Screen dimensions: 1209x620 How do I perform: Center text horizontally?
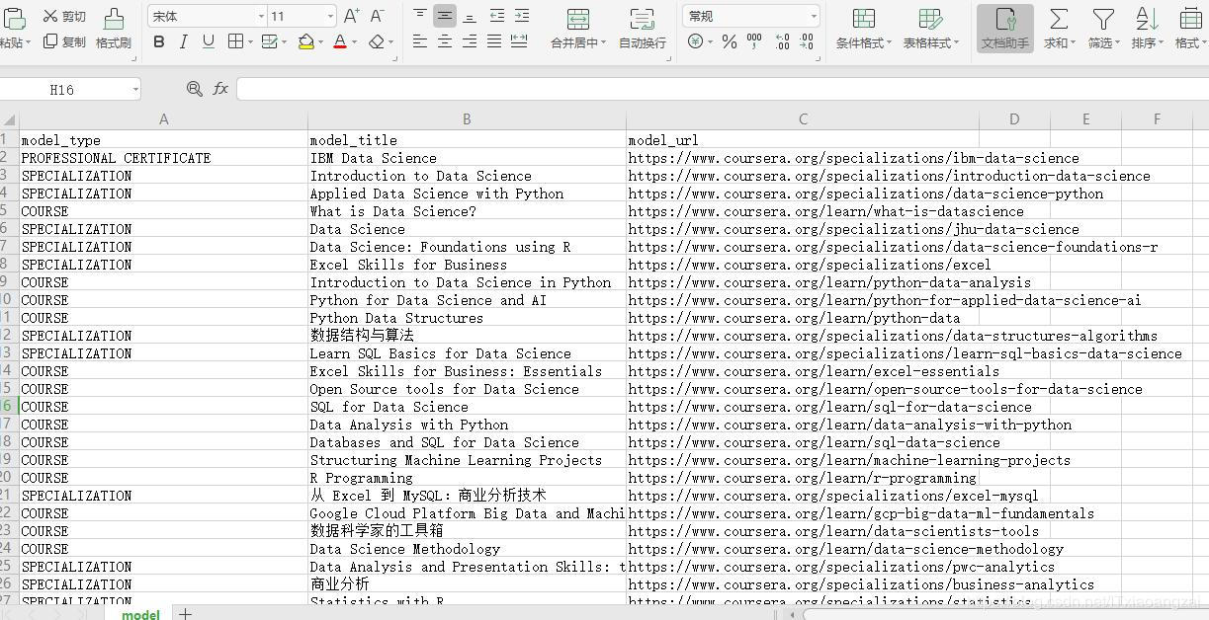(445, 41)
